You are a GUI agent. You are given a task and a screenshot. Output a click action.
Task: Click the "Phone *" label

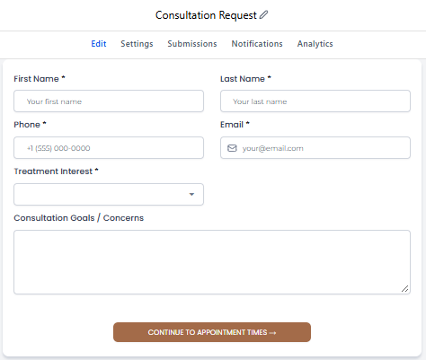click(x=30, y=125)
